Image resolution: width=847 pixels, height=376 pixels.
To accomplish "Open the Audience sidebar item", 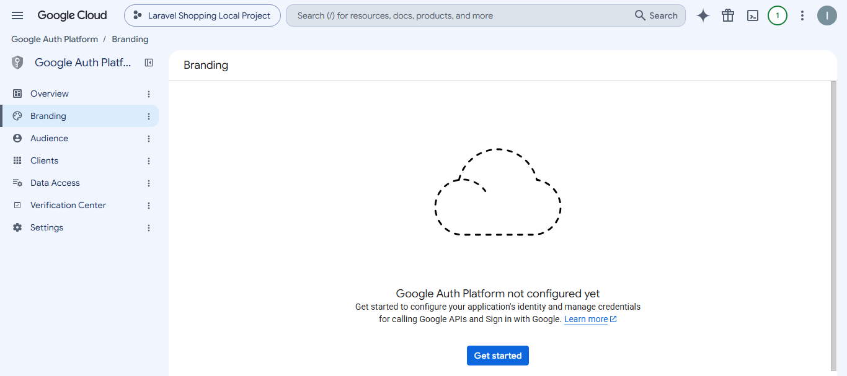I will (x=79, y=138).
